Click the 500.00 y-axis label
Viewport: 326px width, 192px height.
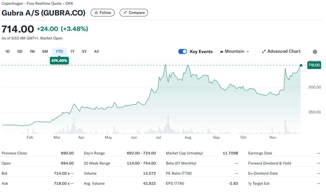315,87
